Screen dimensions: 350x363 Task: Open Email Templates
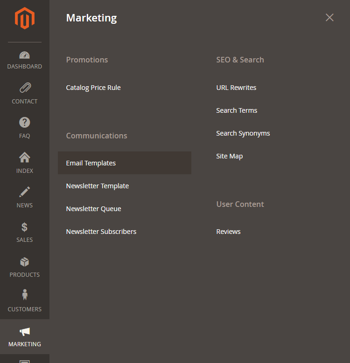125,163
